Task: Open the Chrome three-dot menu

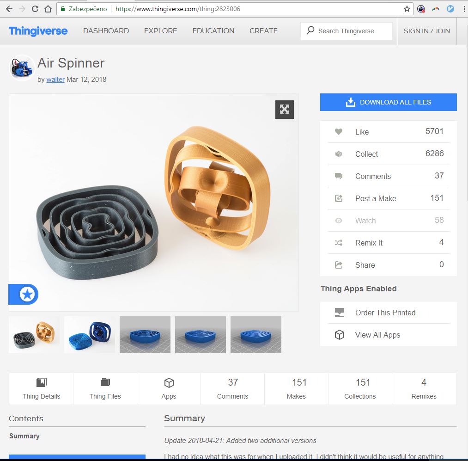Action: 464,9
